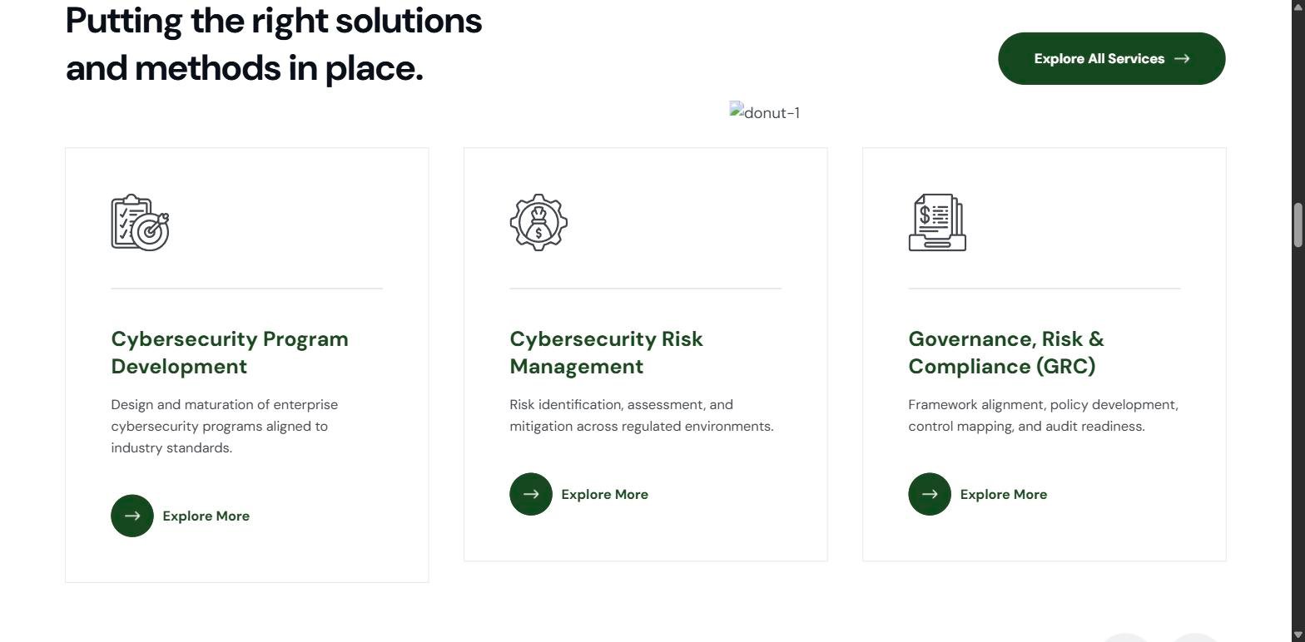
Task: Click the page's vertical scrollbar thumb
Action: pos(1298,224)
